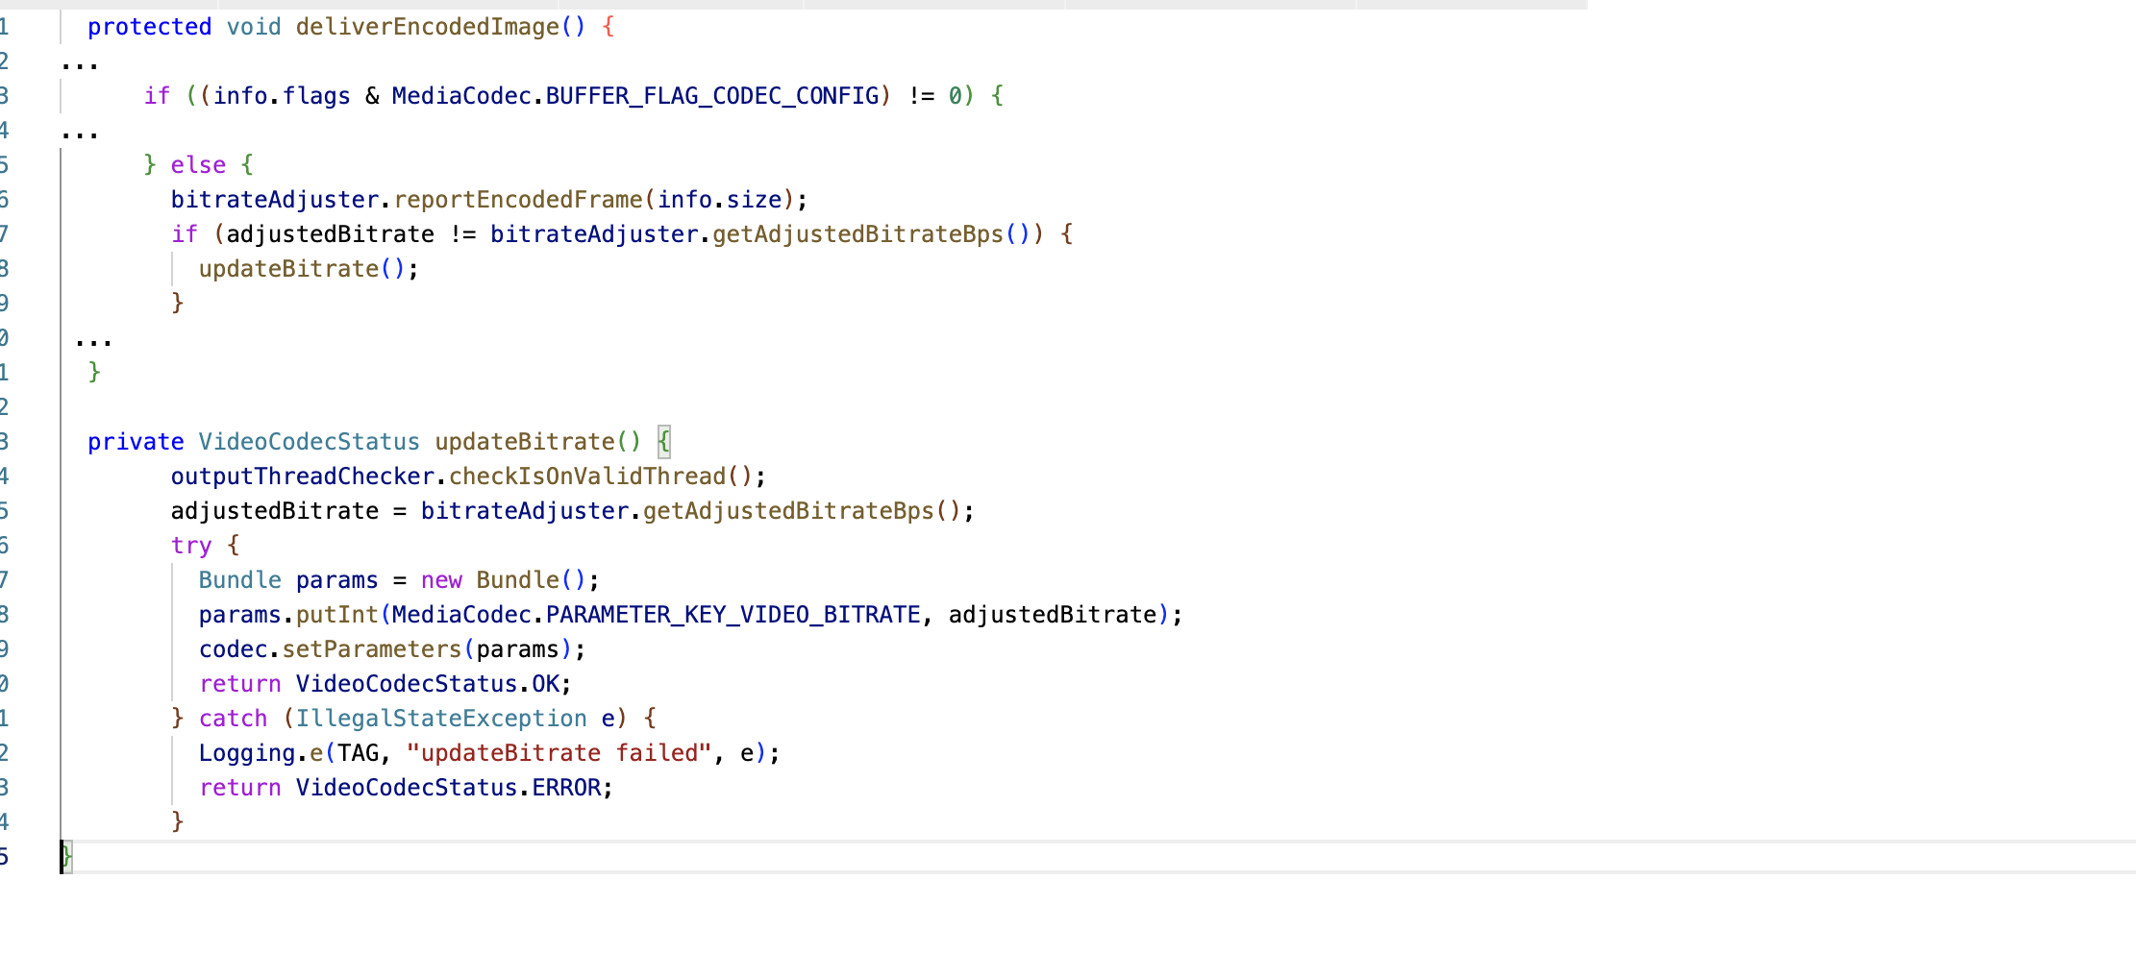
Task: Click the MediaCodec class in the if condition
Action: [x=461, y=96]
